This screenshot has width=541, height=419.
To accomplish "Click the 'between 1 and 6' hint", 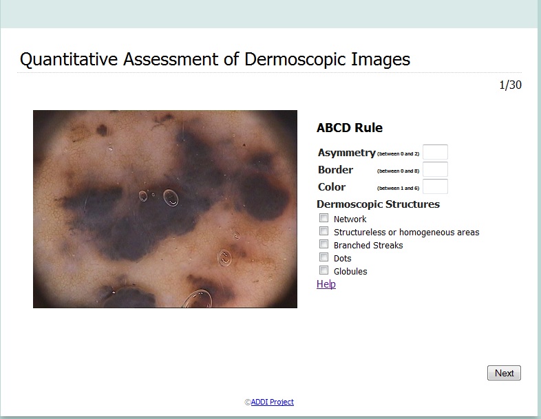I will (x=398, y=189).
